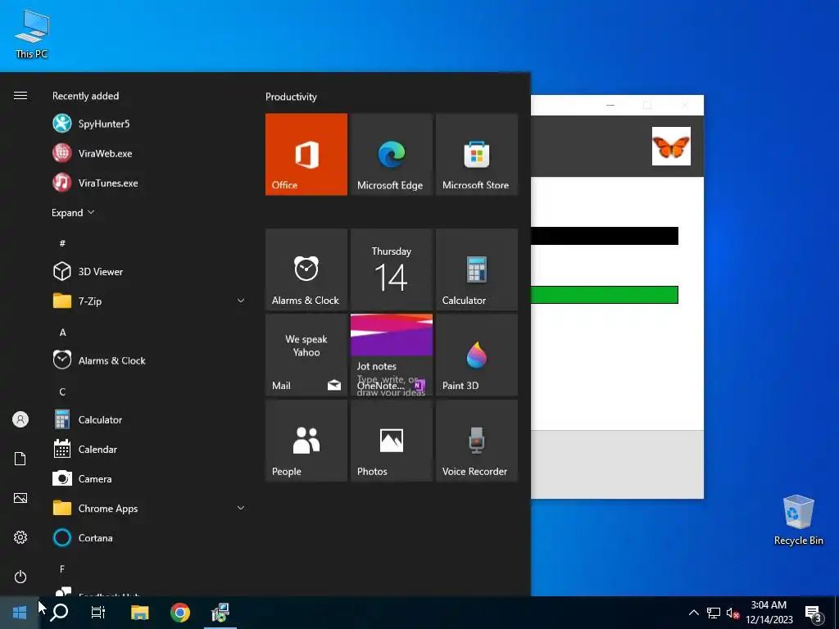
Task: Open the OneNote Jot notes tile
Action: coord(391,355)
